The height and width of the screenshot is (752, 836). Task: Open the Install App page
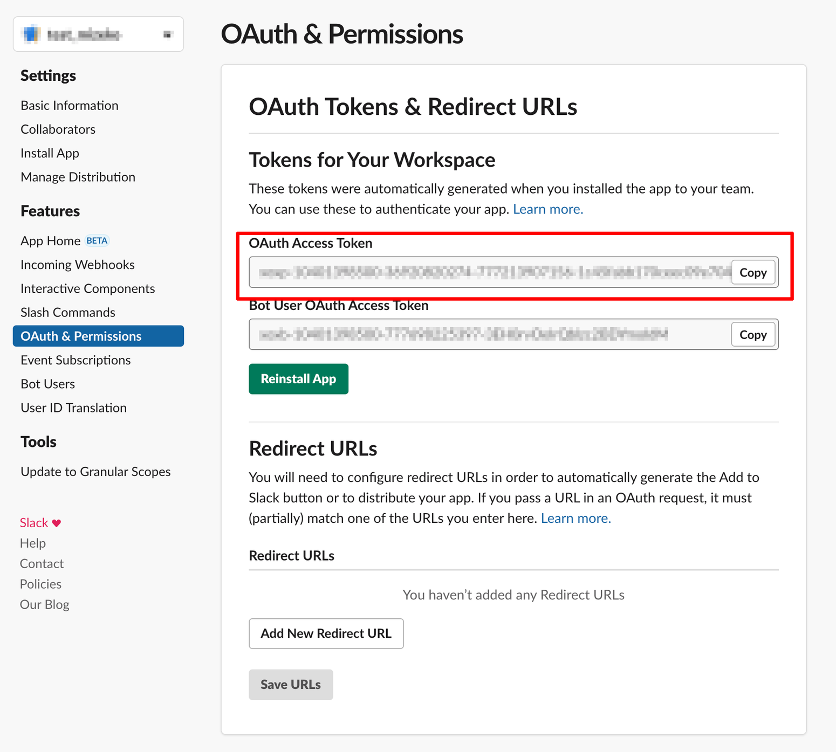pyautogui.click(x=50, y=154)
